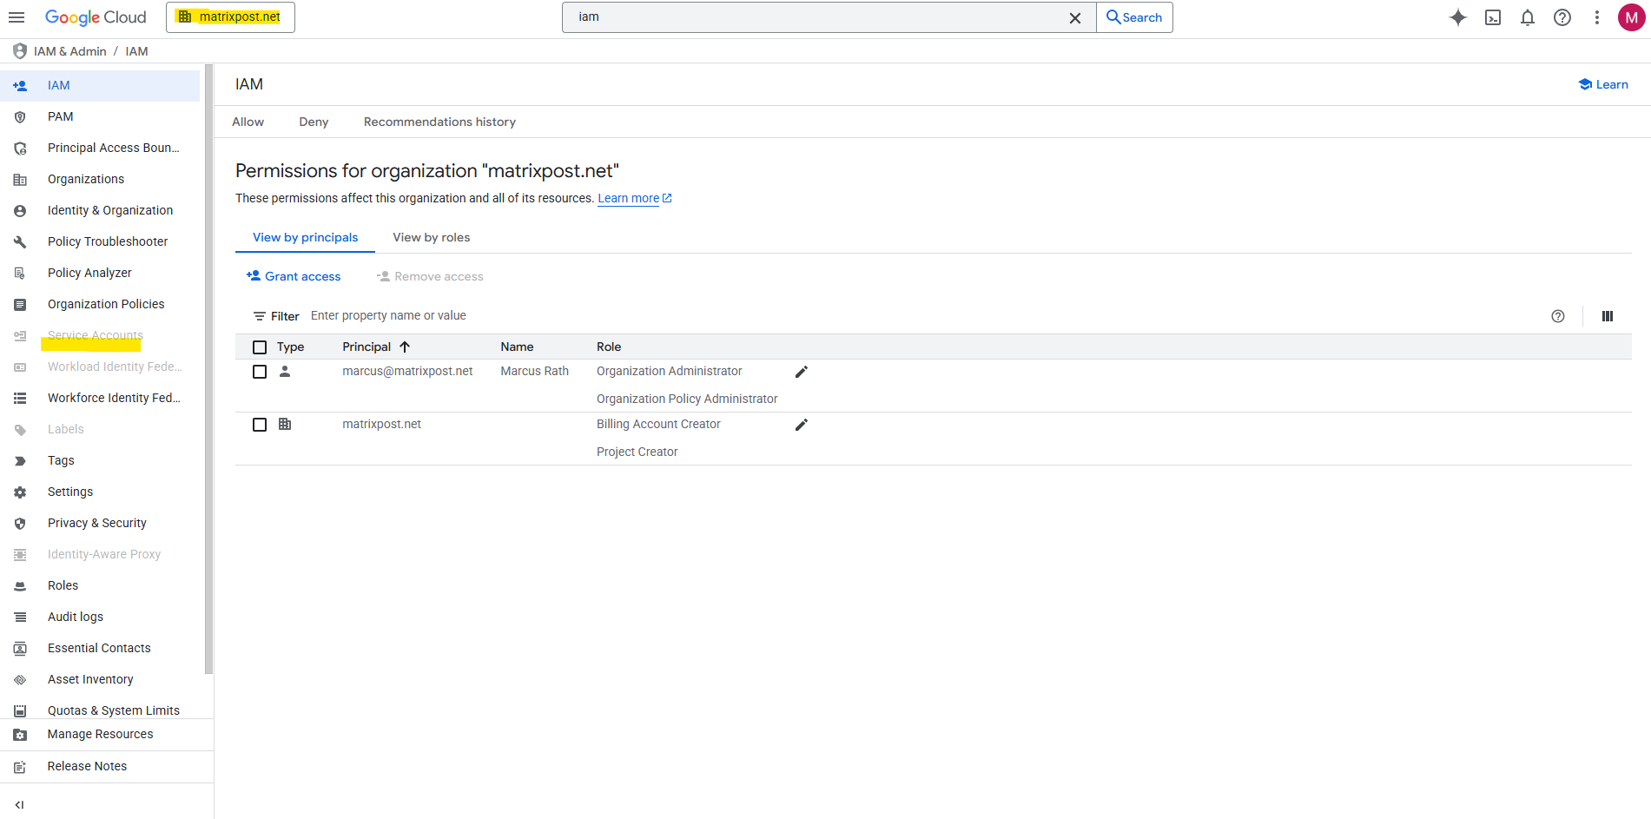Viewport: 1651px width, 819px height.
Task: Switch to the Deny tab
Action: pos(314,122)
